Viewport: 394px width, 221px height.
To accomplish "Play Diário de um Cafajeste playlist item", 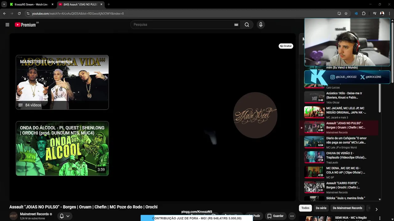I will click(x=341, y=142).
